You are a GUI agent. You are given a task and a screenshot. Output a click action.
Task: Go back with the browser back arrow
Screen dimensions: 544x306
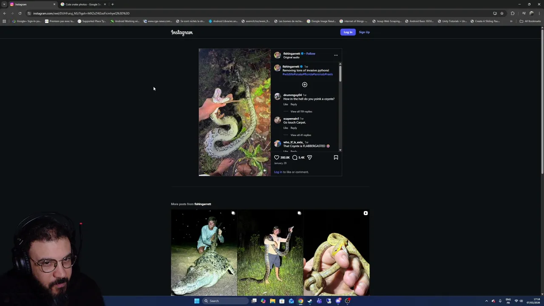(5, 13)
